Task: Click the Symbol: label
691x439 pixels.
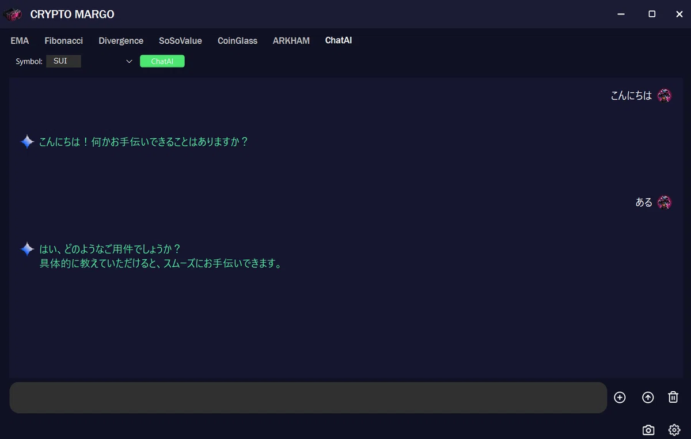Action: point(29,62)
